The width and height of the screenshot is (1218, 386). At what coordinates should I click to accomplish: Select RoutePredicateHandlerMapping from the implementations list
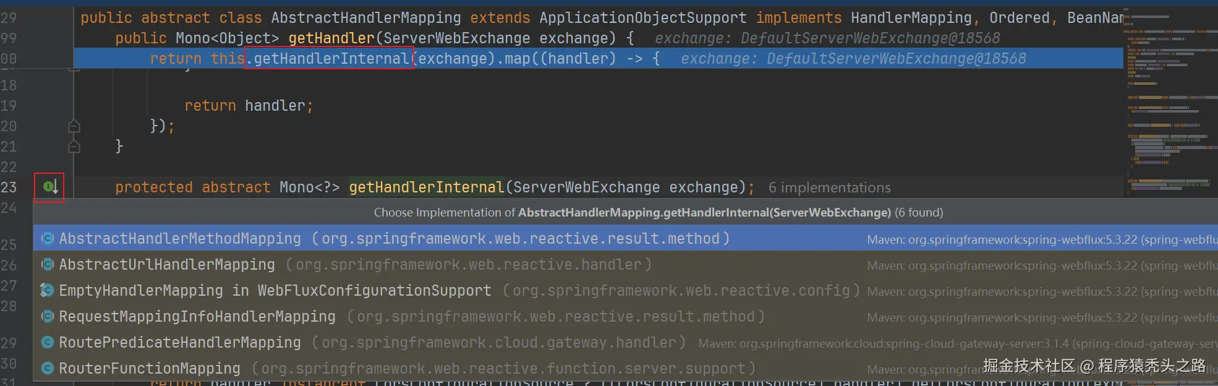tap(179, 343)
